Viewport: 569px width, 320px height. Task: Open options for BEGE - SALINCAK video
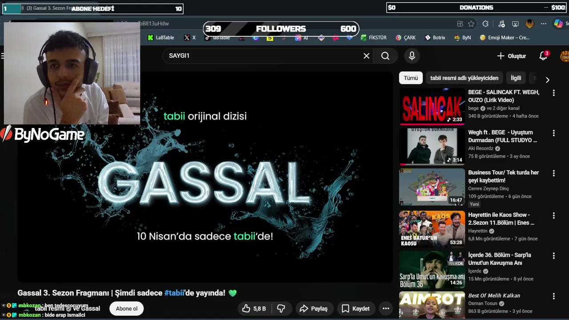pyautogui.click(x=553, y=93)
